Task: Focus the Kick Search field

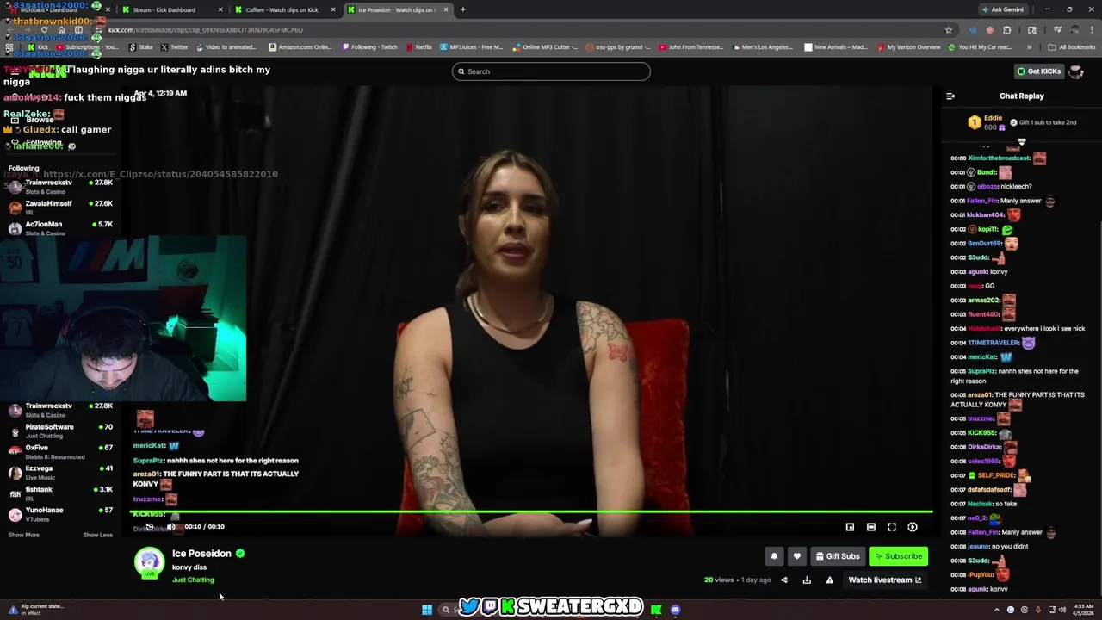Action: (551, 71)
